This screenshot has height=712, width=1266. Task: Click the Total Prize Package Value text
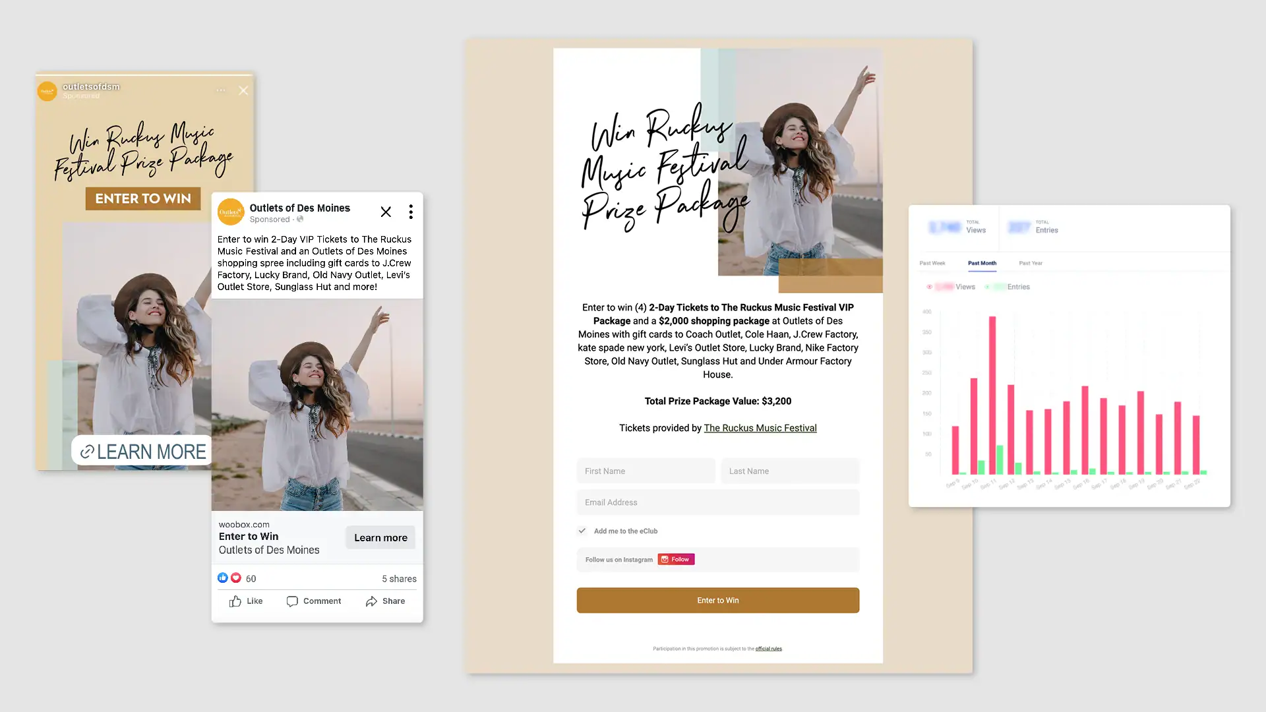718,401
